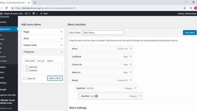The height and width of the screenshot is (111, 197).
Task: Click the Menu Settings heading
Action: point(78,108)
